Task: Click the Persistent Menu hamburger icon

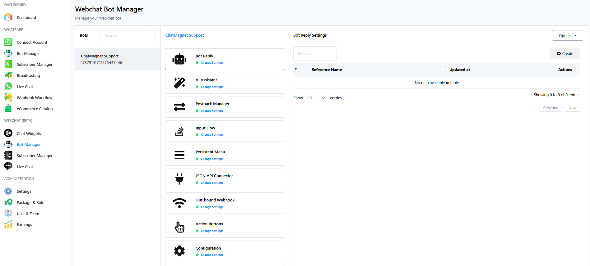Action: tap(179, 155)
